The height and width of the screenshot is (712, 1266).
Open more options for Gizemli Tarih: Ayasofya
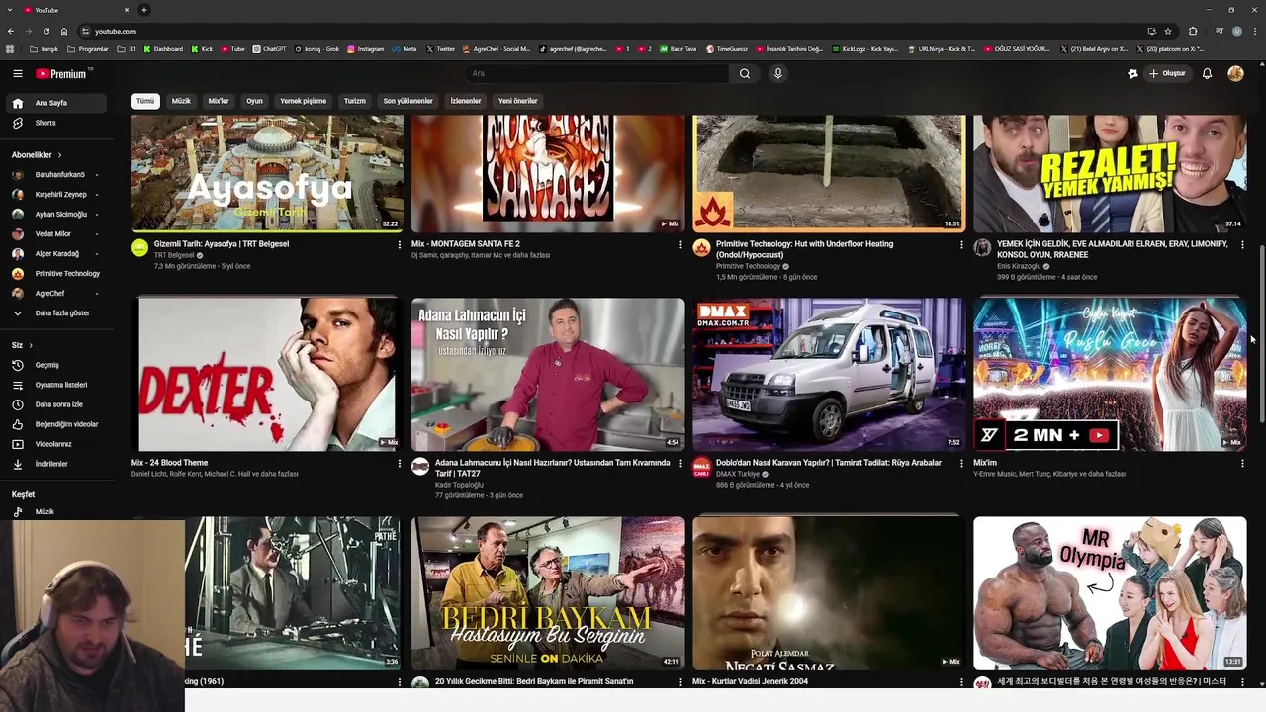[400, 245]
